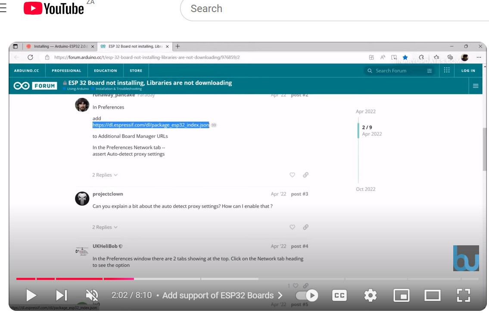Click LOG IN on the forum
This screenshot has width=489, height=313.
tap(468, 71)
